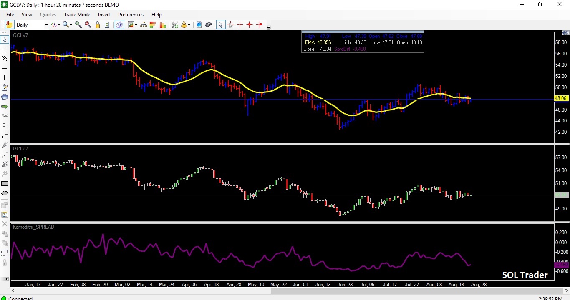This screenshot has width=570, height=300.
Task: Click the right arrow of the horizontal scrollbar
Action: (x=566, y=290)
